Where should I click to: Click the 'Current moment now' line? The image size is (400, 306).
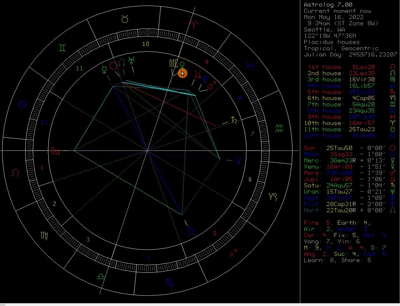337,11
